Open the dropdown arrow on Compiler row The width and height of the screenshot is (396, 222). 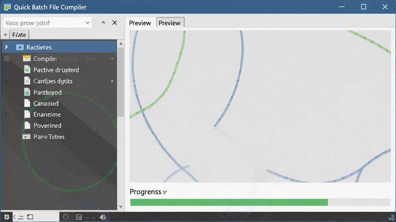click(x=112, y=59)
